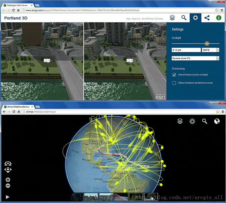This screenshot has height=203, width=226.
Task: Click the Search magnifier in Portland 3D
Action: 184,18
